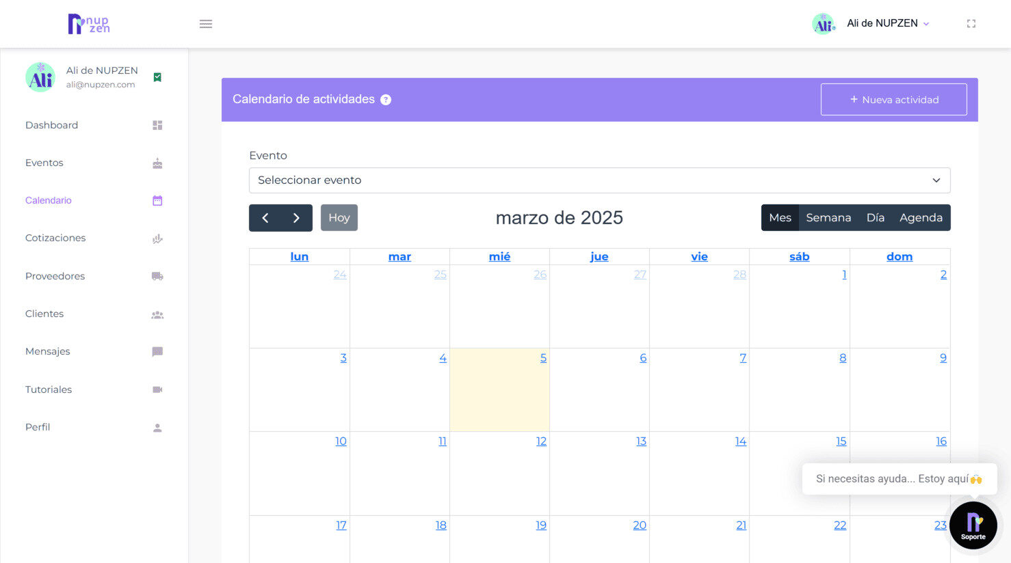Click the Tutoriales video camera icon
The height and width of the screenshot is (563, 1011).
point(157,389)
